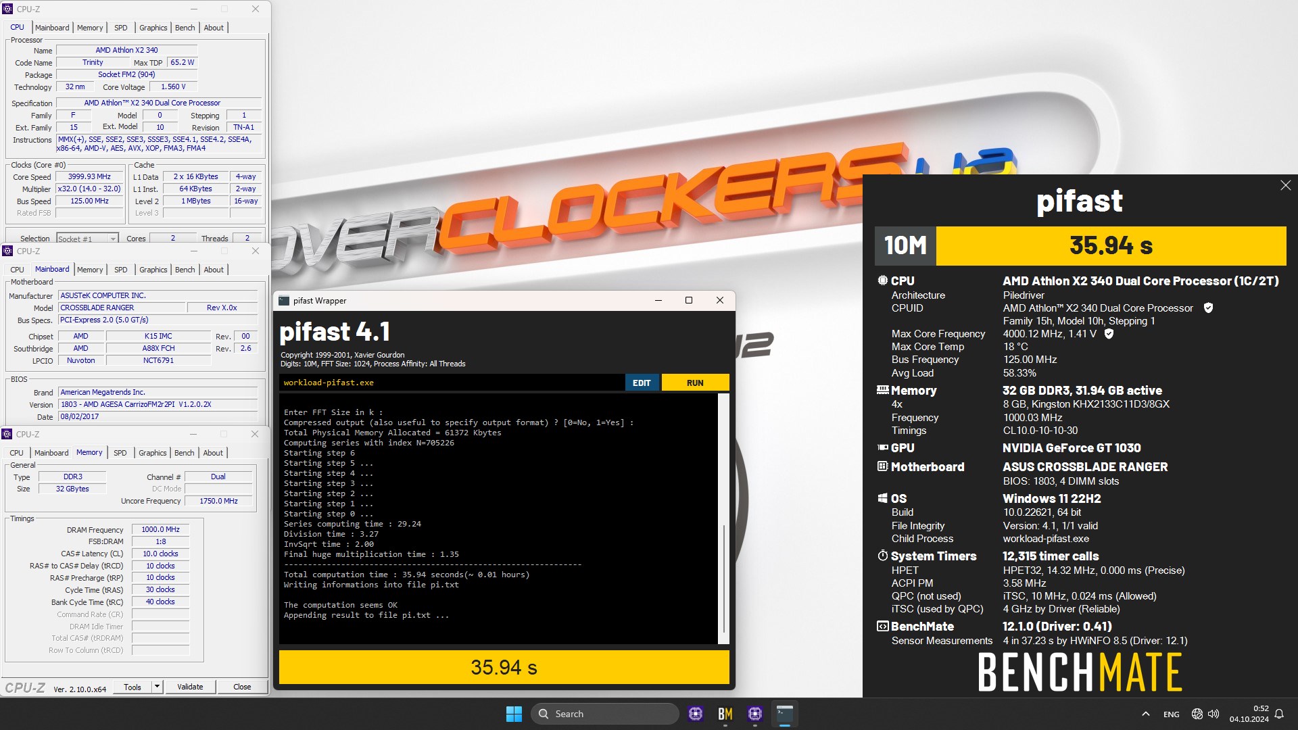The image size is (1298, 730).
Task: Click the Close button in CPU-Z
Action: (242, 687)
